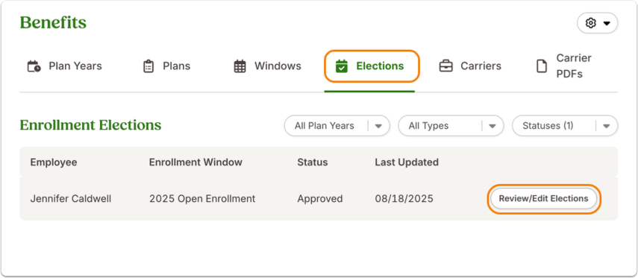
Task: Click the settings gear icon
Action: point(590,23)
